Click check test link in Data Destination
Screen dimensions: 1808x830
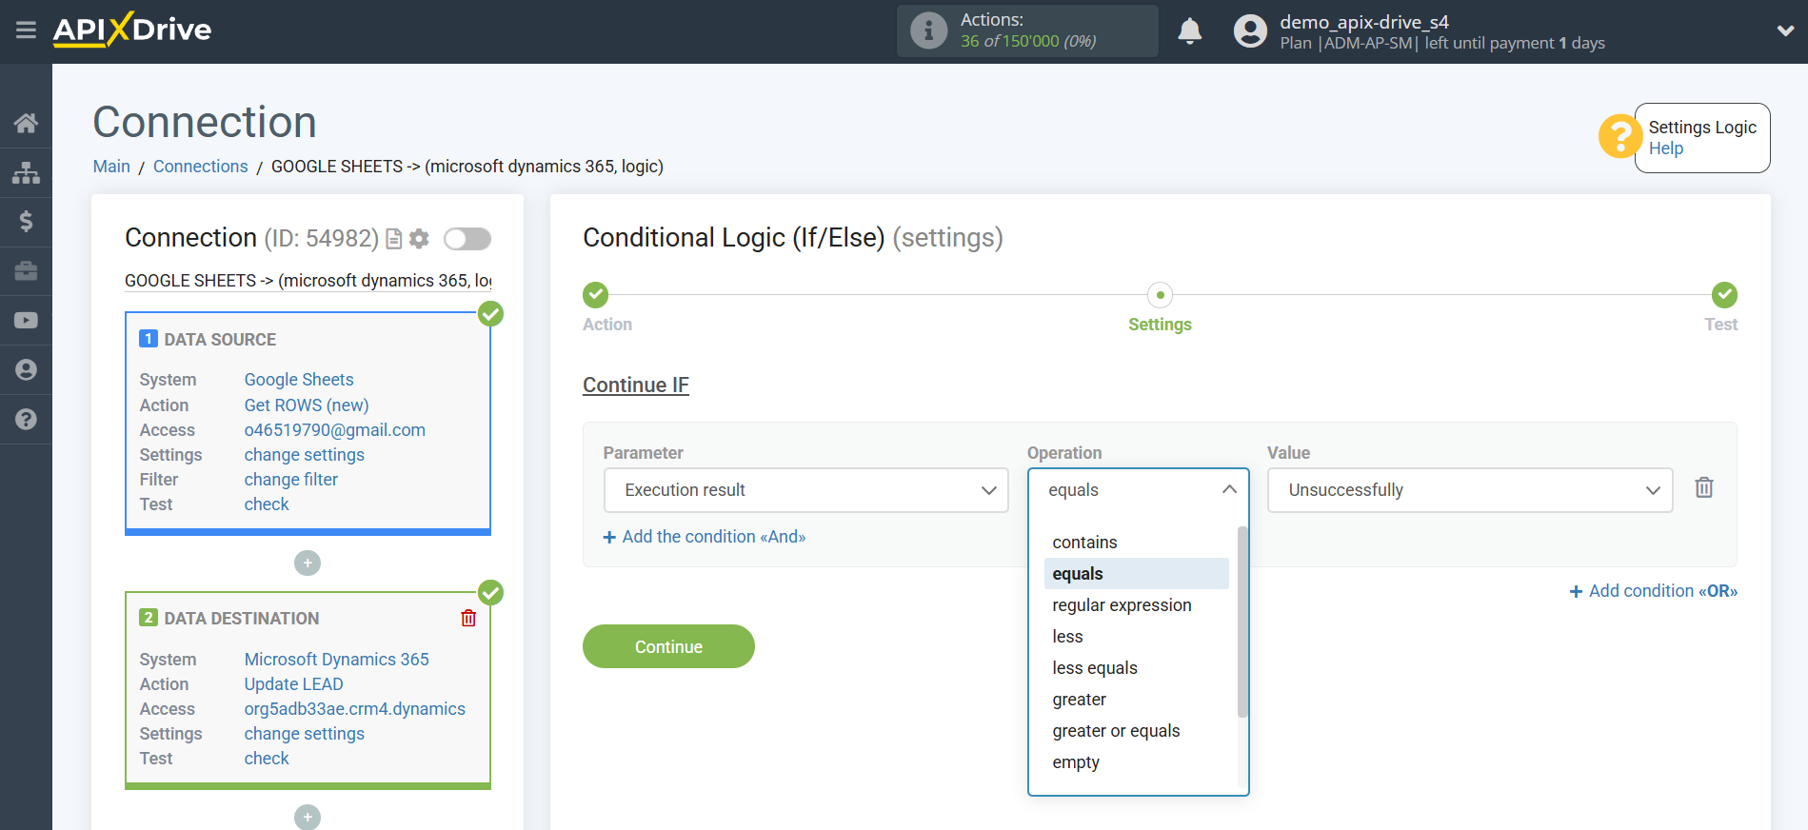[x=267, y=759]
